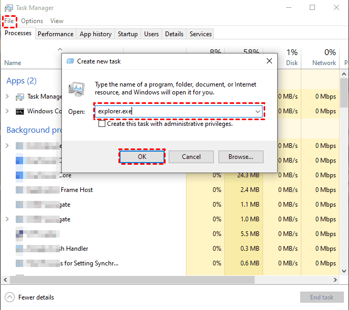Click the Background processes group header
This screenshot has height=310, width=349.
pos(34,130)
